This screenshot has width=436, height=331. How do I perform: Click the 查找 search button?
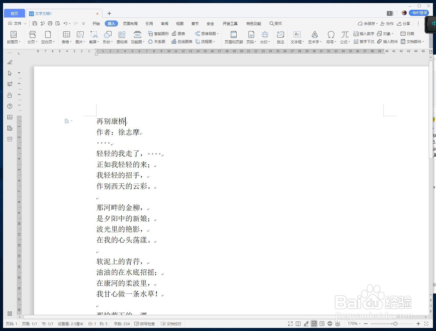276,23
